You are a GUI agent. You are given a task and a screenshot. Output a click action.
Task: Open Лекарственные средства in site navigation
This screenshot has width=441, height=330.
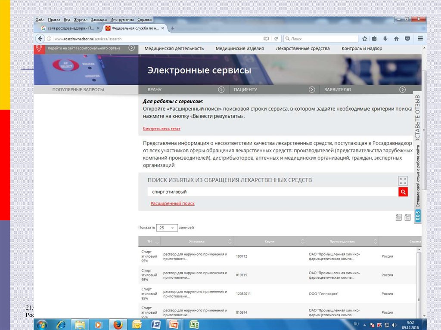click(303, 49)
